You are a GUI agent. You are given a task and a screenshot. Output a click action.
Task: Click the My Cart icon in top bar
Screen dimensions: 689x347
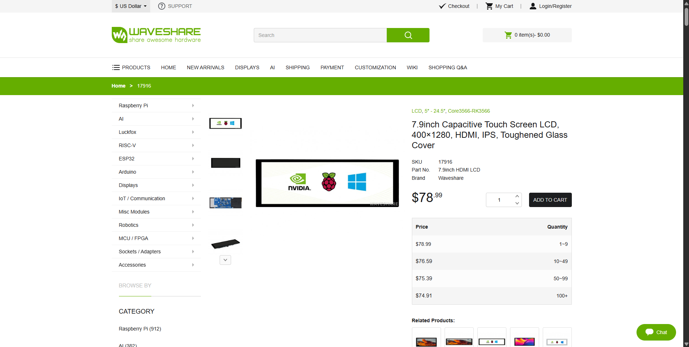(x=489, y=6)
